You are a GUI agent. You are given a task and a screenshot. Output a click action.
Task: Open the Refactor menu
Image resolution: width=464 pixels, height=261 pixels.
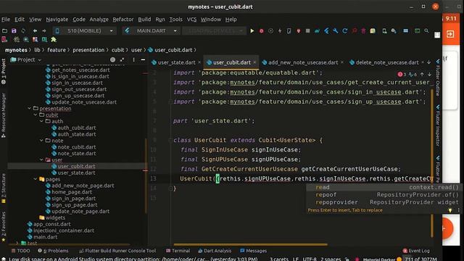click(x=123, y=20)
